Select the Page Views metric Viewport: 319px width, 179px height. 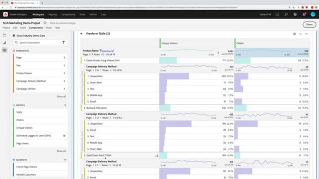pyautogui.click(x=40, y=144)
